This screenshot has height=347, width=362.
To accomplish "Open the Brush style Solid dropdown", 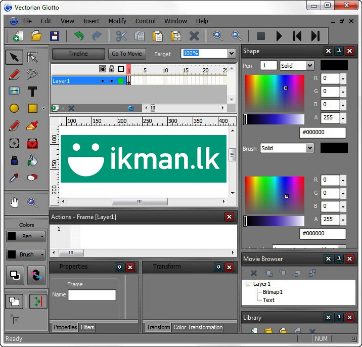I will (310, 148).
